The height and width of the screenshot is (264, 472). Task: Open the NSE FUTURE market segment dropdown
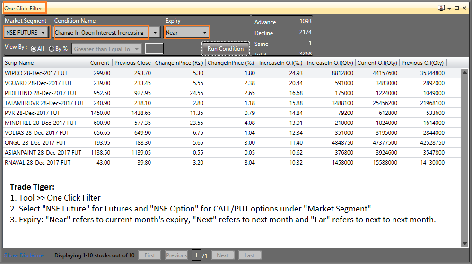pos(26,32)
